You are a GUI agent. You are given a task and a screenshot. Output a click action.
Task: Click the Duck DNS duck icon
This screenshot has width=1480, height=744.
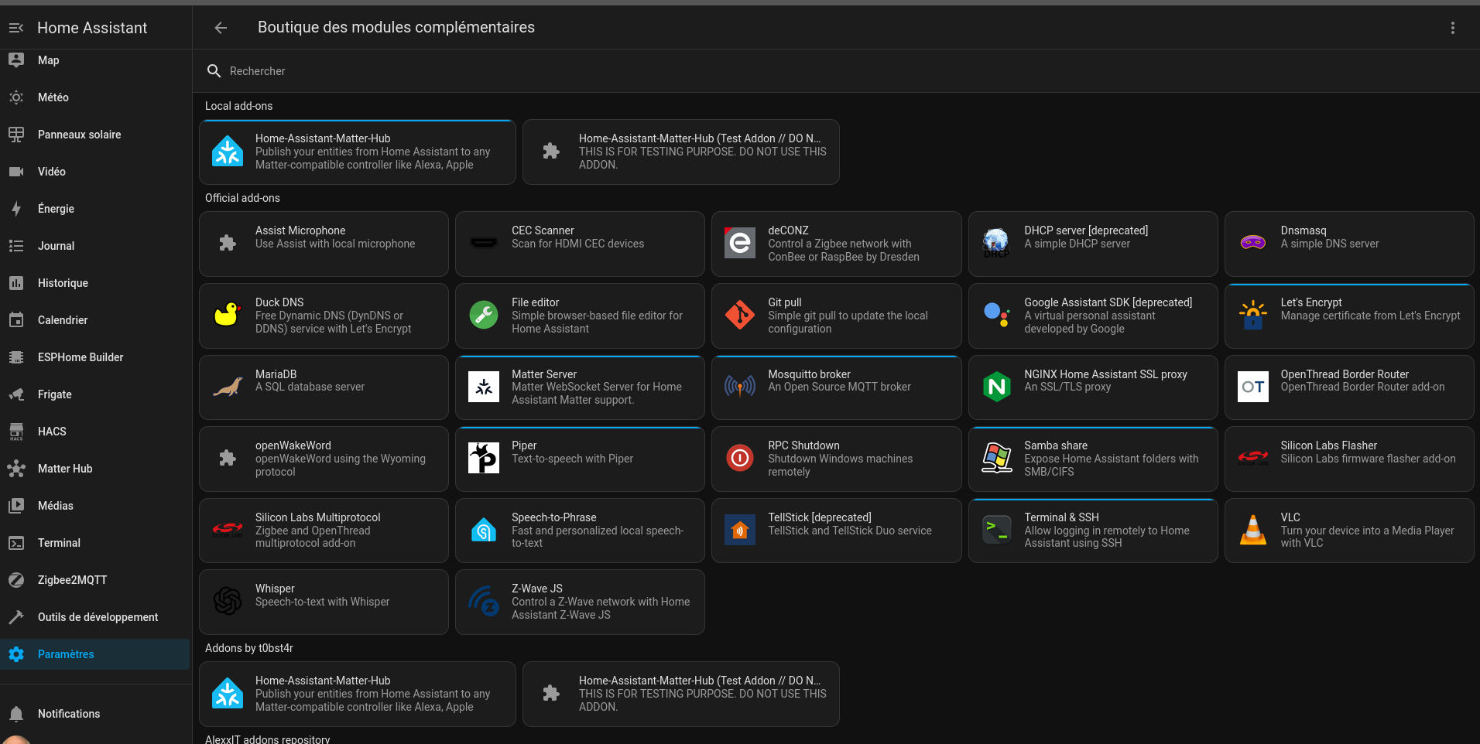[228, 315]
